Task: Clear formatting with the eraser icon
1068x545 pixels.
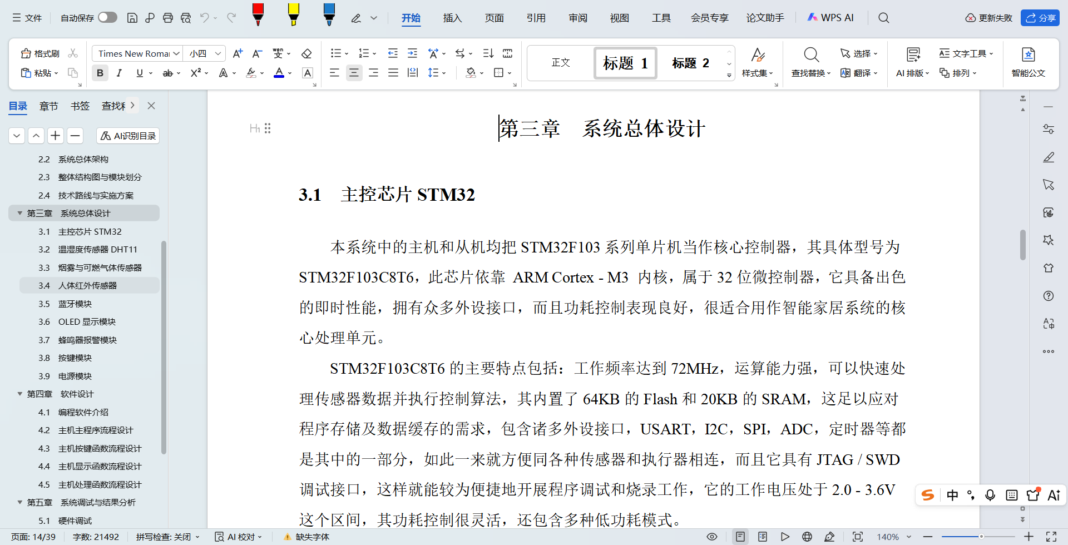Action: pos(306,53)
